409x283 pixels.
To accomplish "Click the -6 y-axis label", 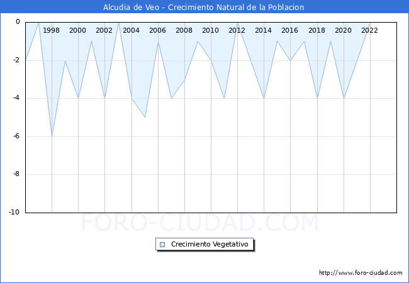I will 16,136.
